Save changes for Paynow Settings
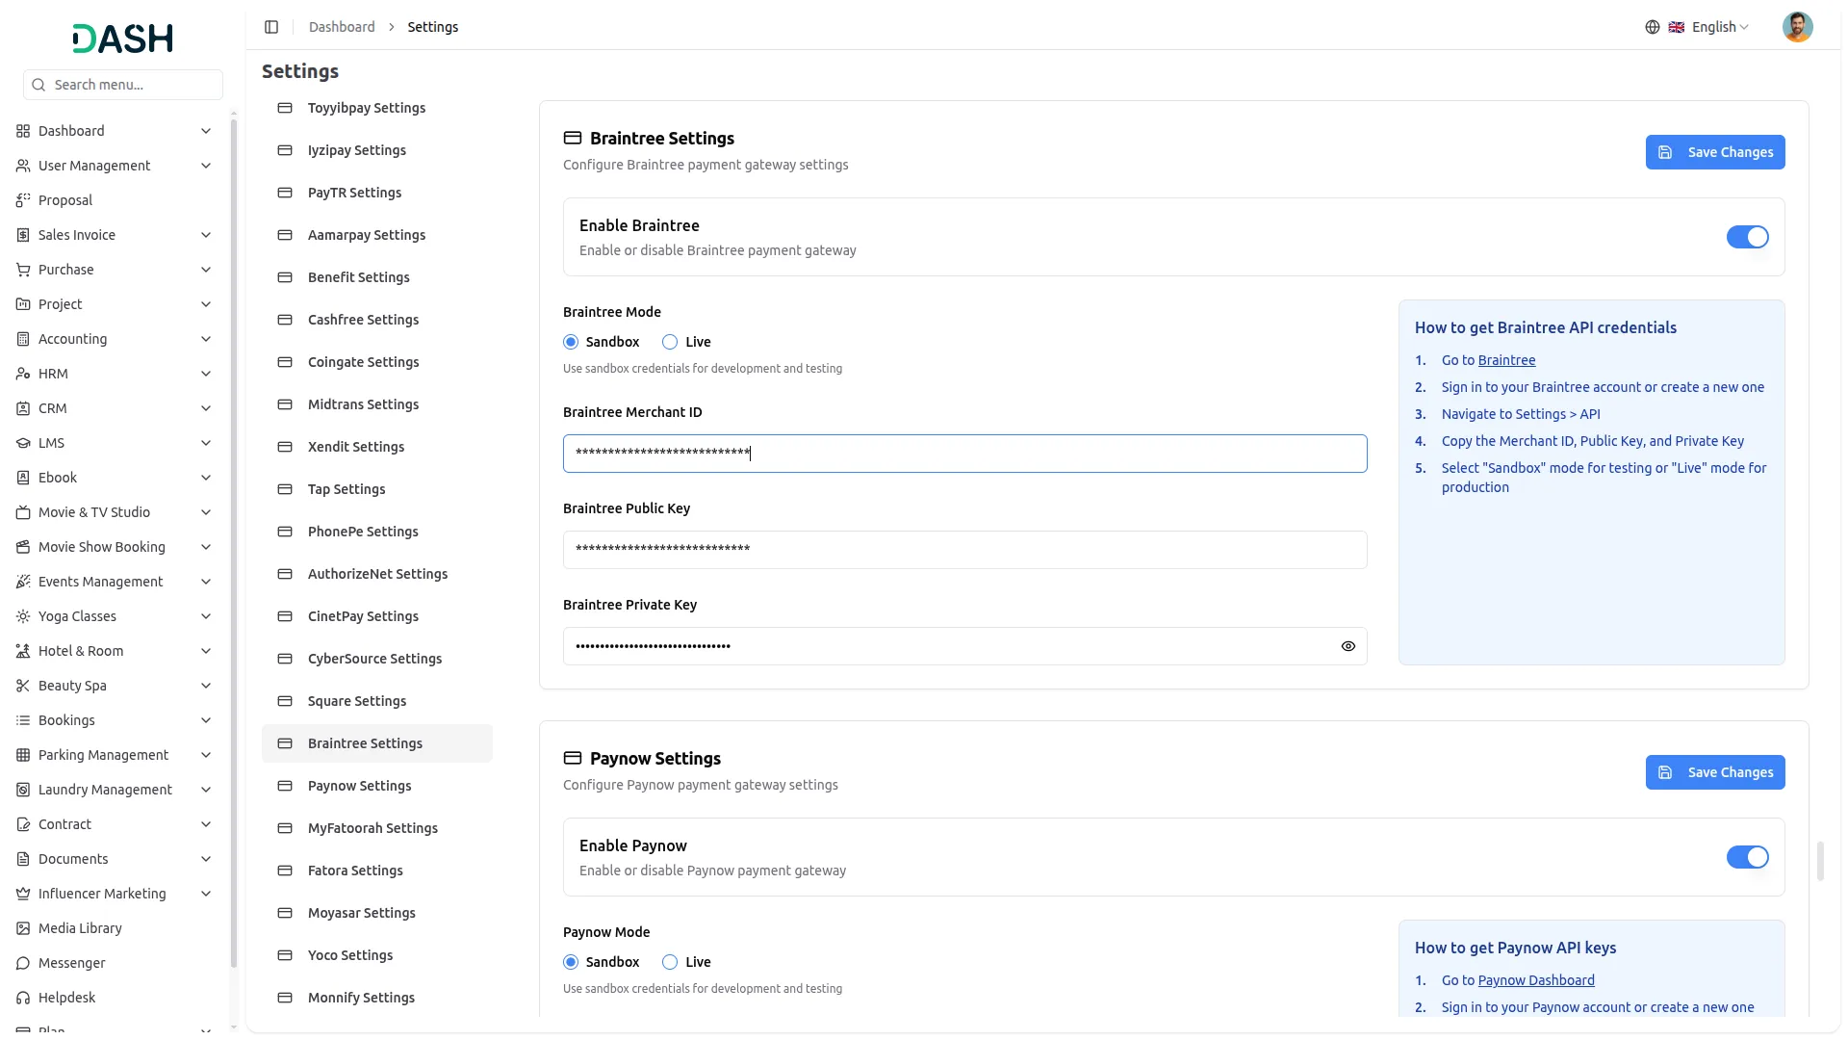Image resolution: width=1848 pixels, height=1040 pixels. click(x=1715, y=772)
